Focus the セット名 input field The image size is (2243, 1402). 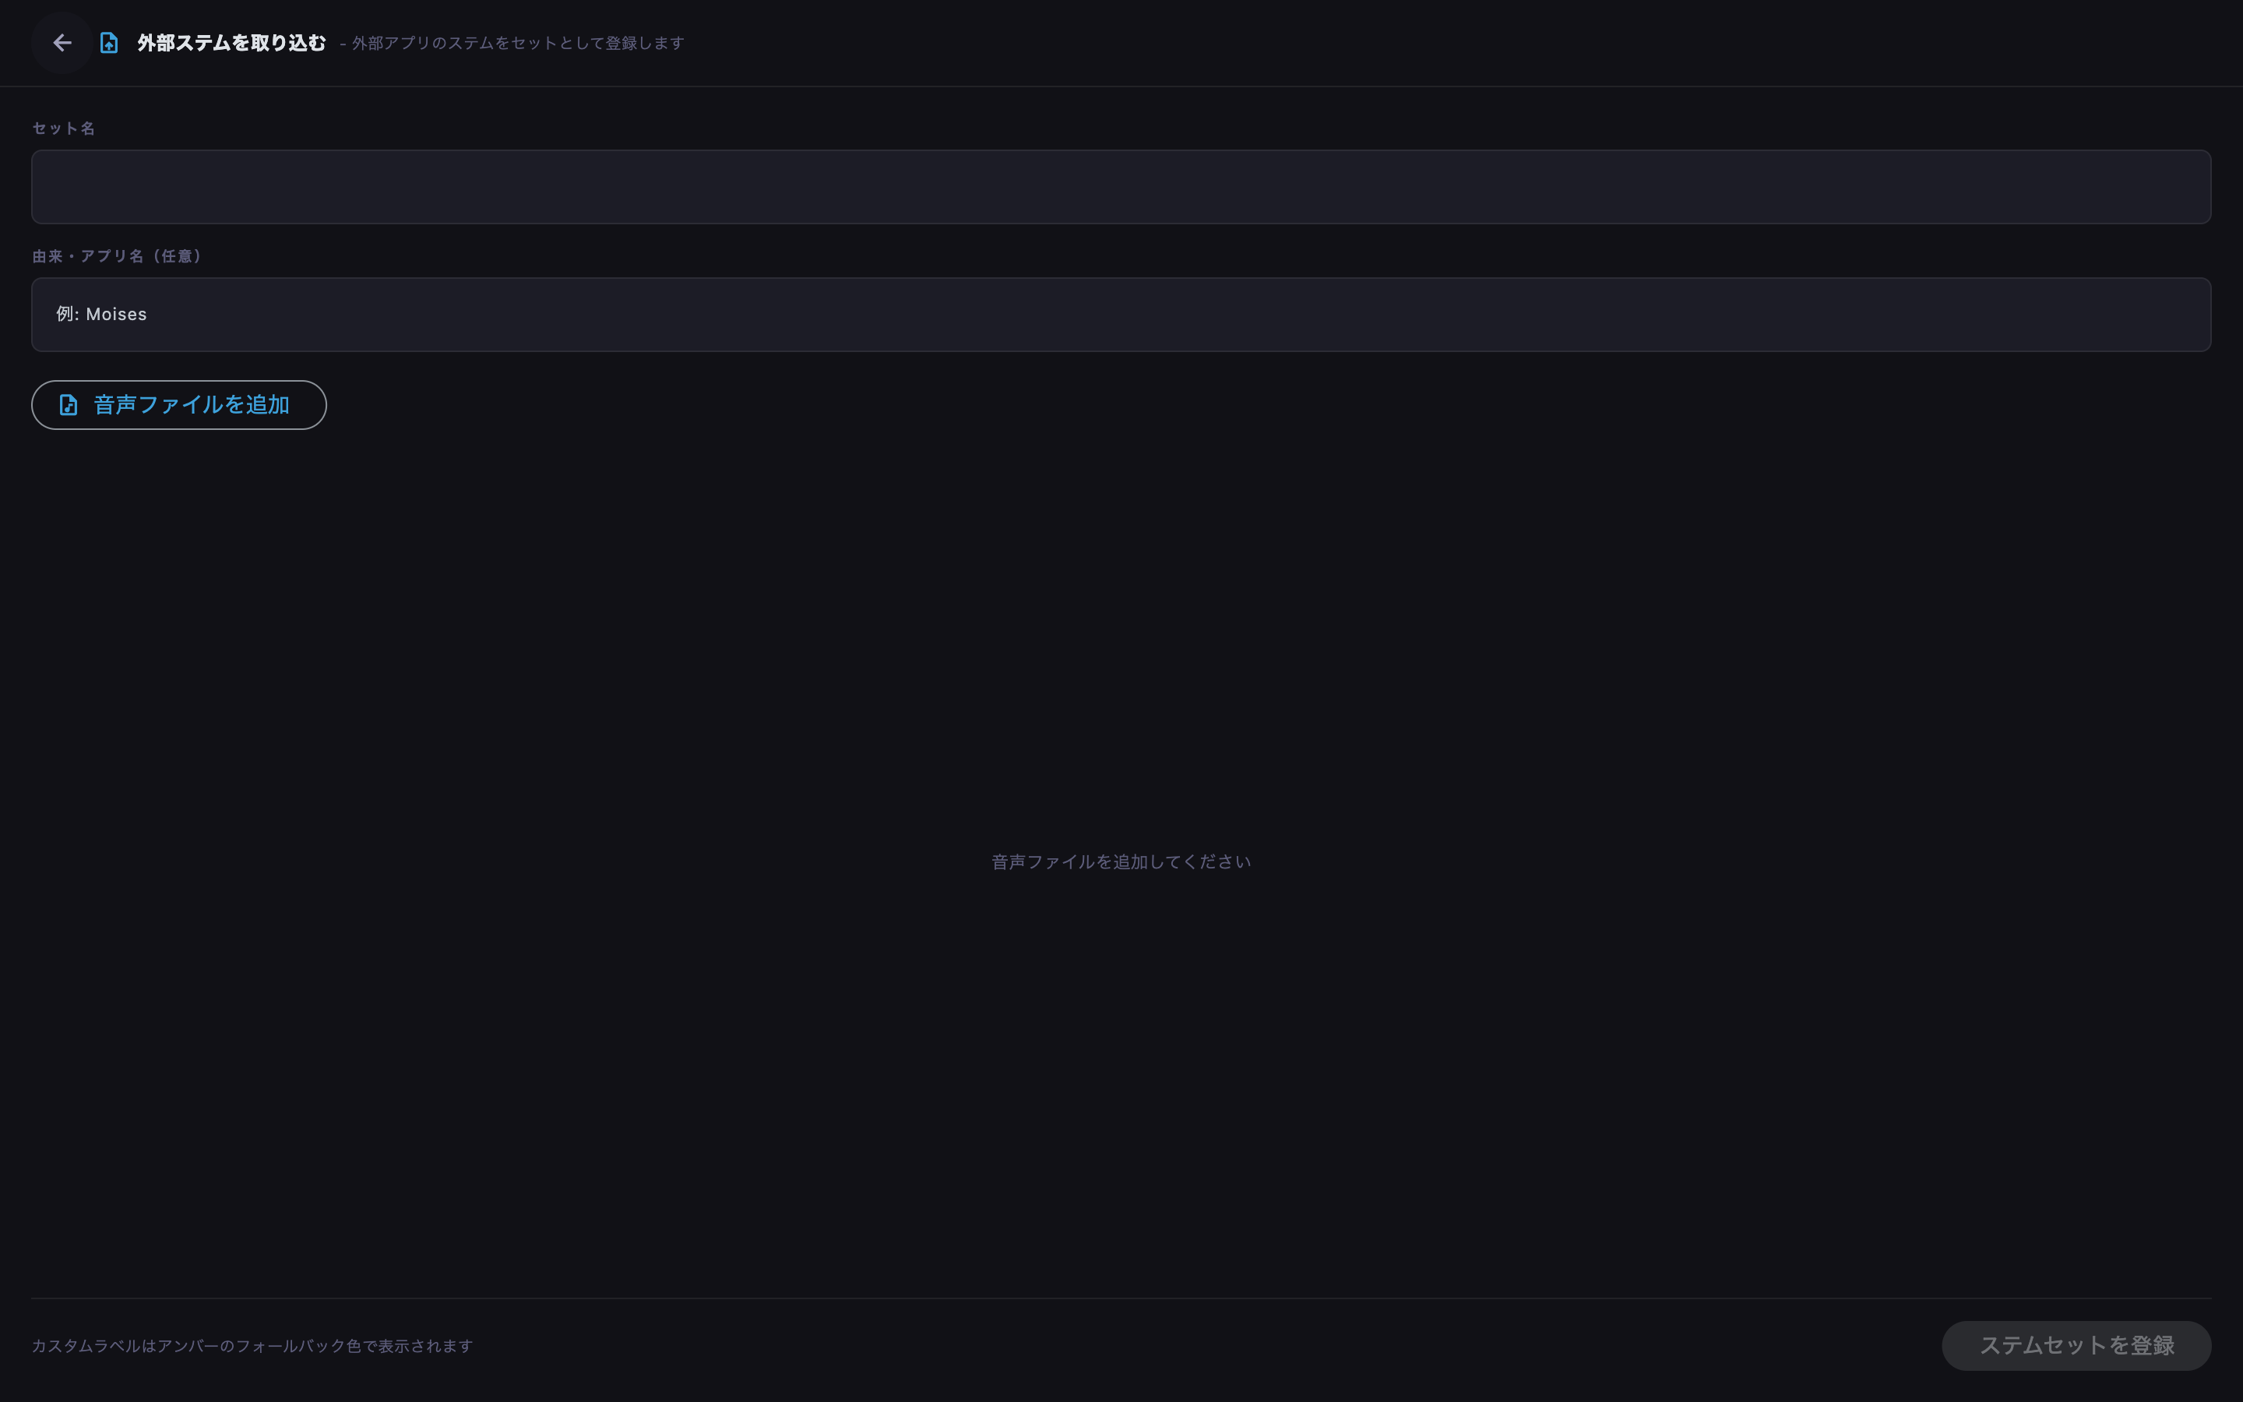(1121, 186)
